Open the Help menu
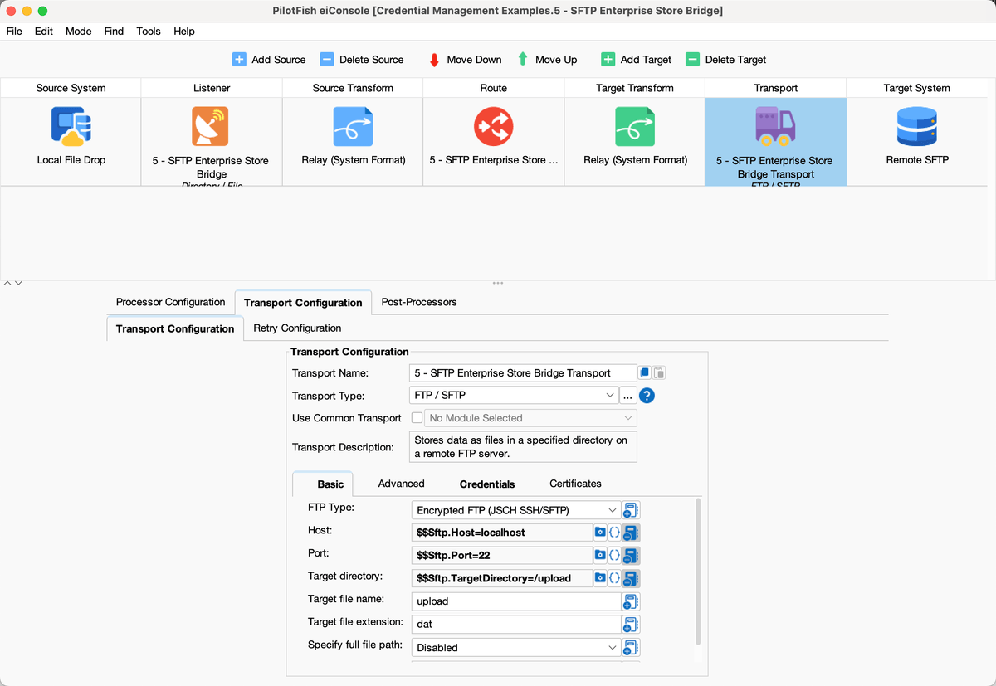Viewport: 996px width, 686px height. click(x=184, y=32)
